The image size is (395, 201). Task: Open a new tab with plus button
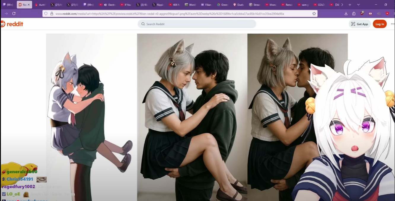[x=350, y=5]
